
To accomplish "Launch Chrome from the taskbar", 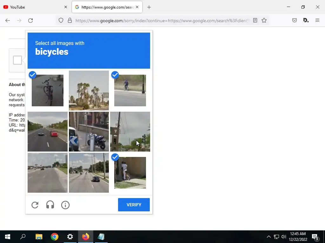I will (55, 237).
